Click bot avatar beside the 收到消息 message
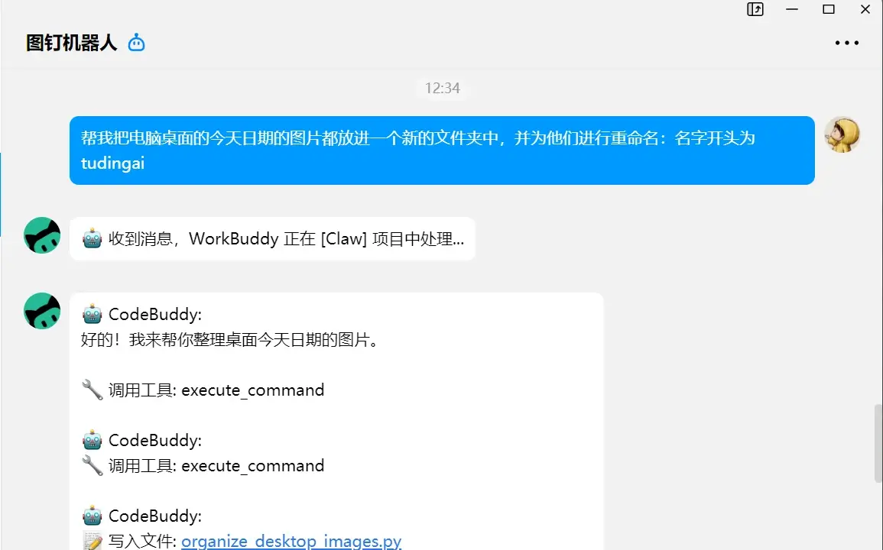This screenshot has height=550, width=883. tap(42, 235)
